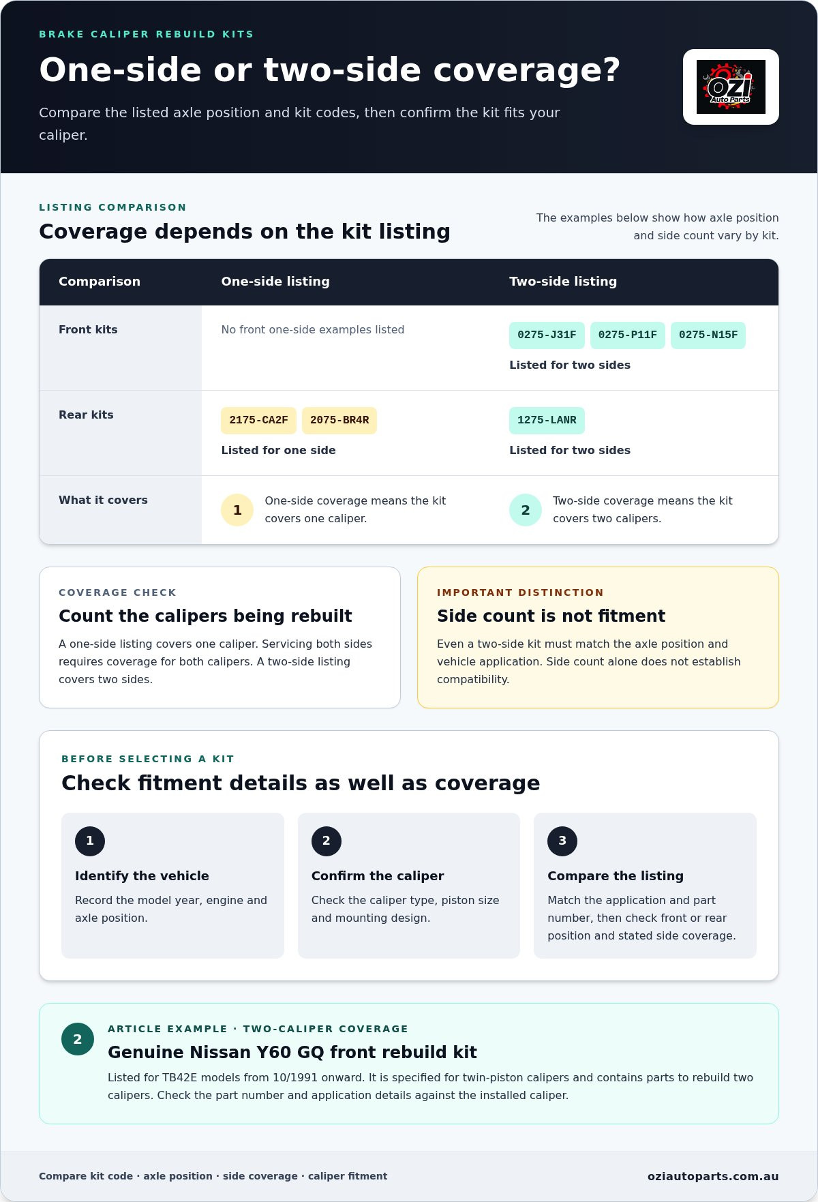Click "Genuine Nissan Y60 GQ front rebuild kit" heading
Viewport: 818px width, 1202px height.
pos(292,1053)
